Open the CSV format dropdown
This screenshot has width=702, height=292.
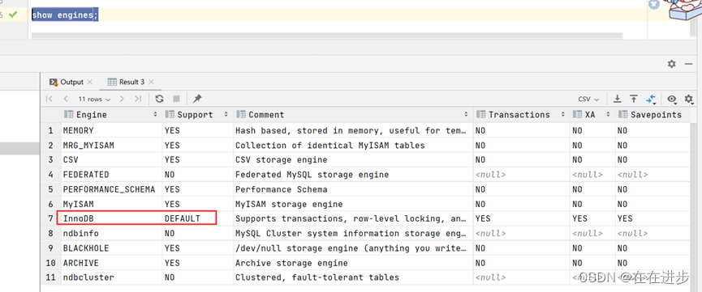tap(588, 99)
